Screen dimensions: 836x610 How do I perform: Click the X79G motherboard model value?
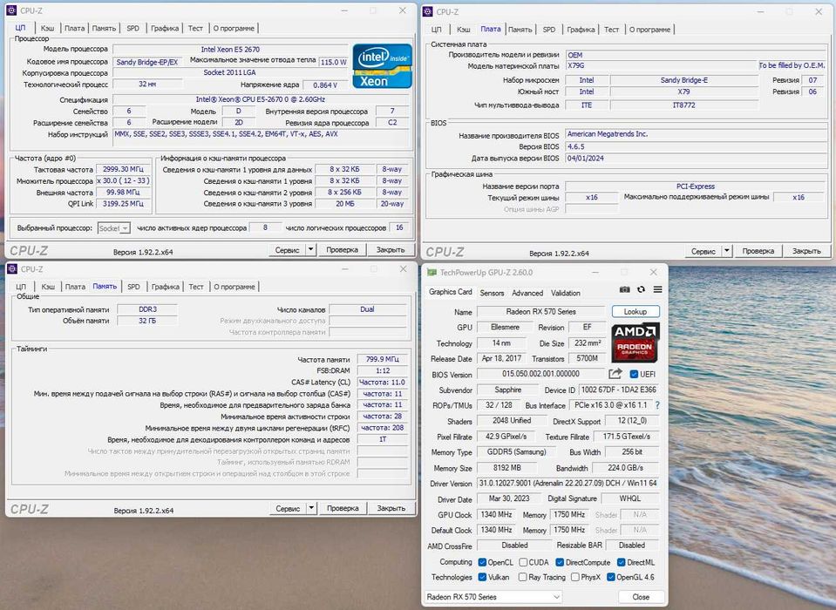[x=661, y=65]
